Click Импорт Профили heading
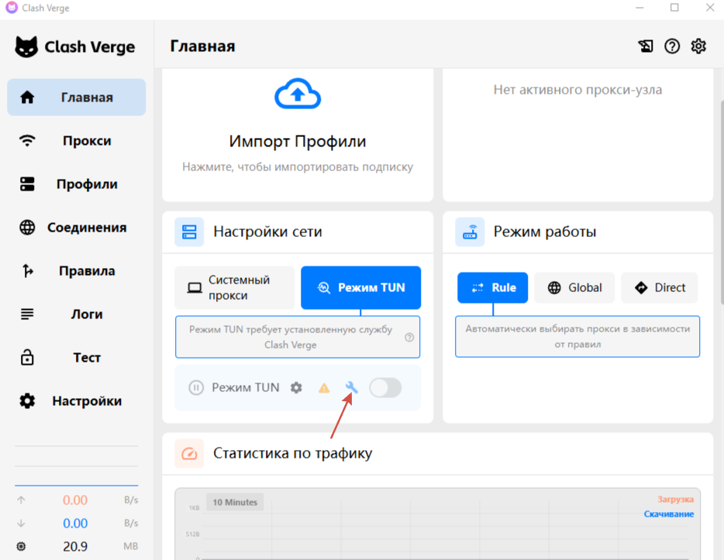Viewport: 724px width, 560px height. point(298,141)
